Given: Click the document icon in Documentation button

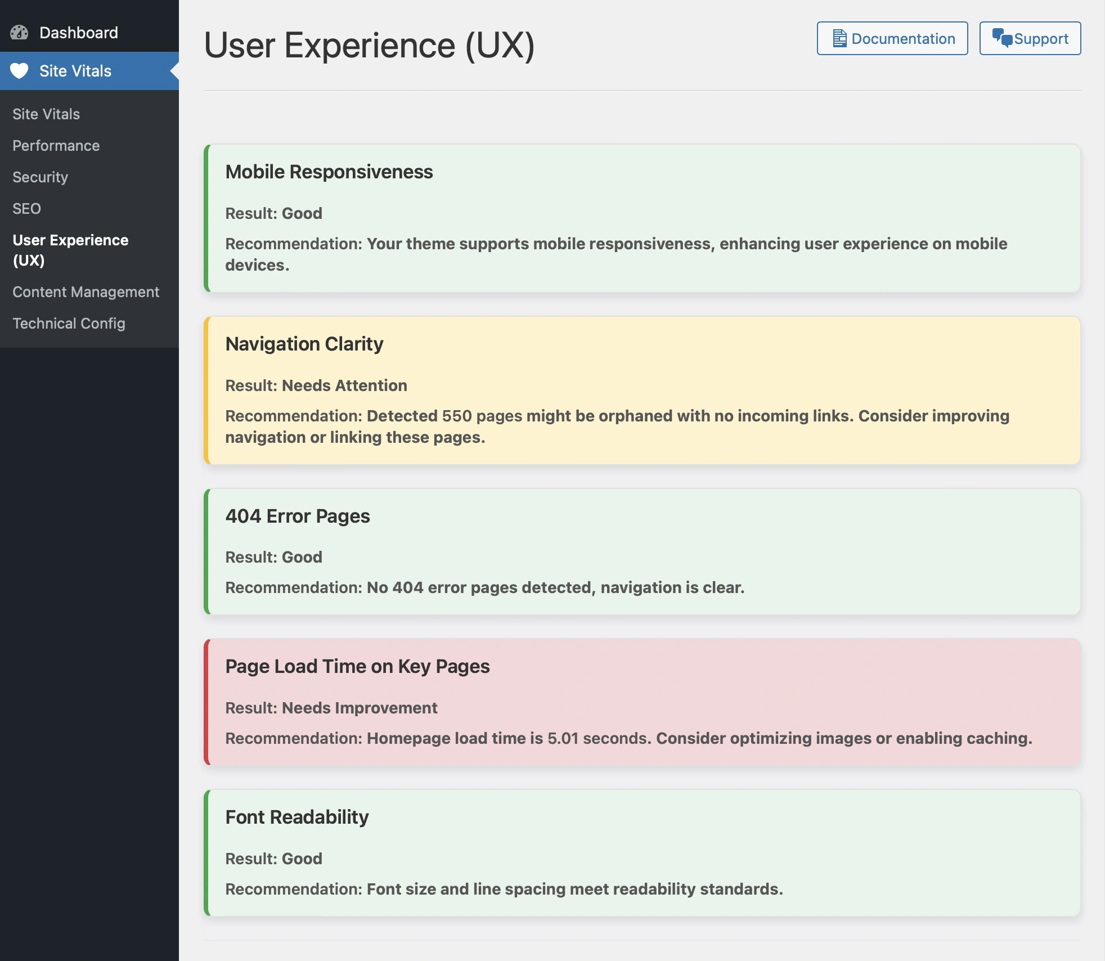Looking at the screenshot, I should click(x=839, y=38).
